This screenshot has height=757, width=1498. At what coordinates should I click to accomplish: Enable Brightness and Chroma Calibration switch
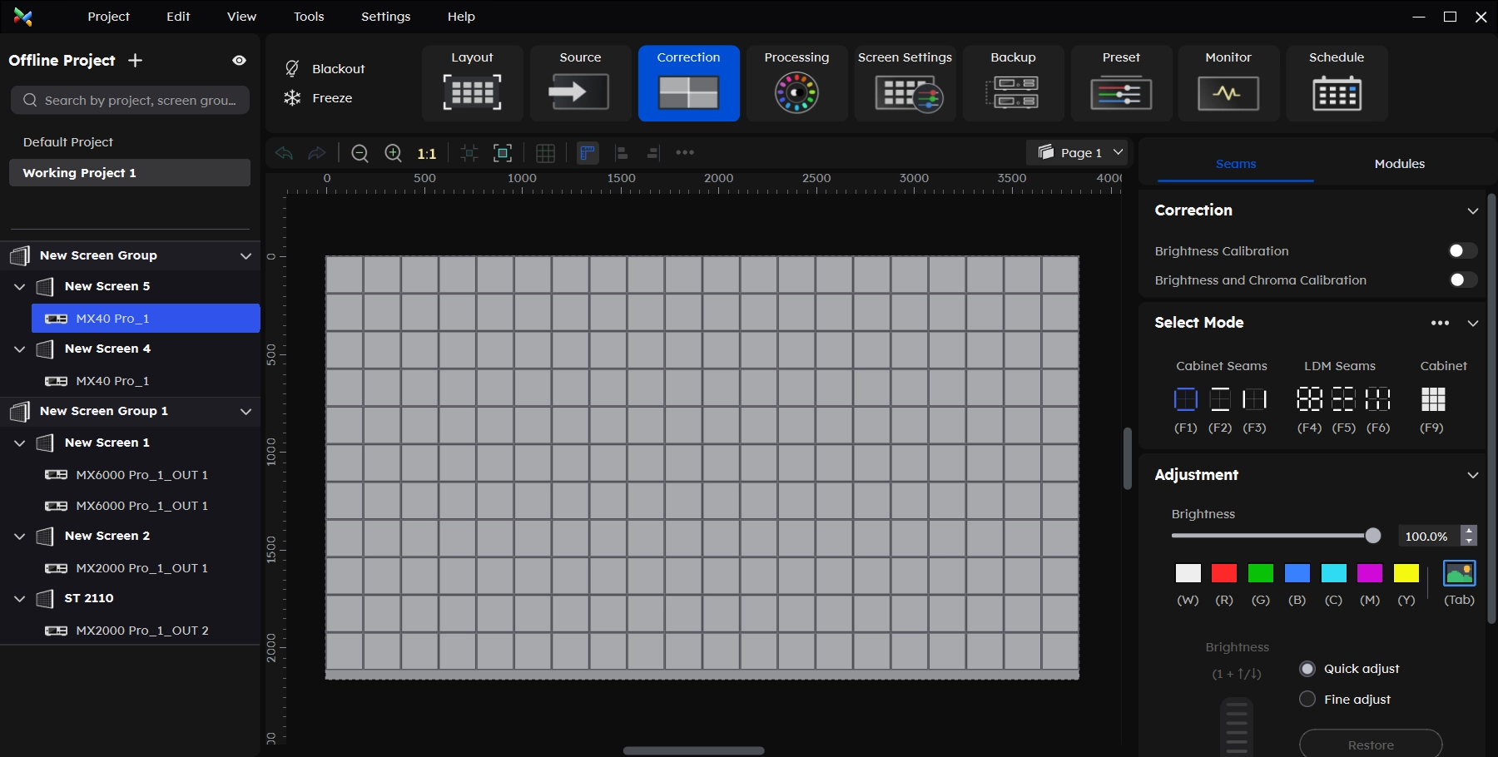click(1461, 280)
